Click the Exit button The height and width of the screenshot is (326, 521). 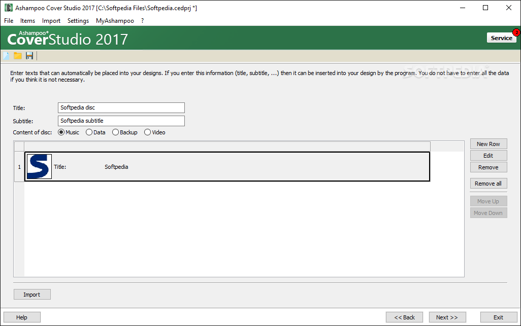(x=499, y=317)
